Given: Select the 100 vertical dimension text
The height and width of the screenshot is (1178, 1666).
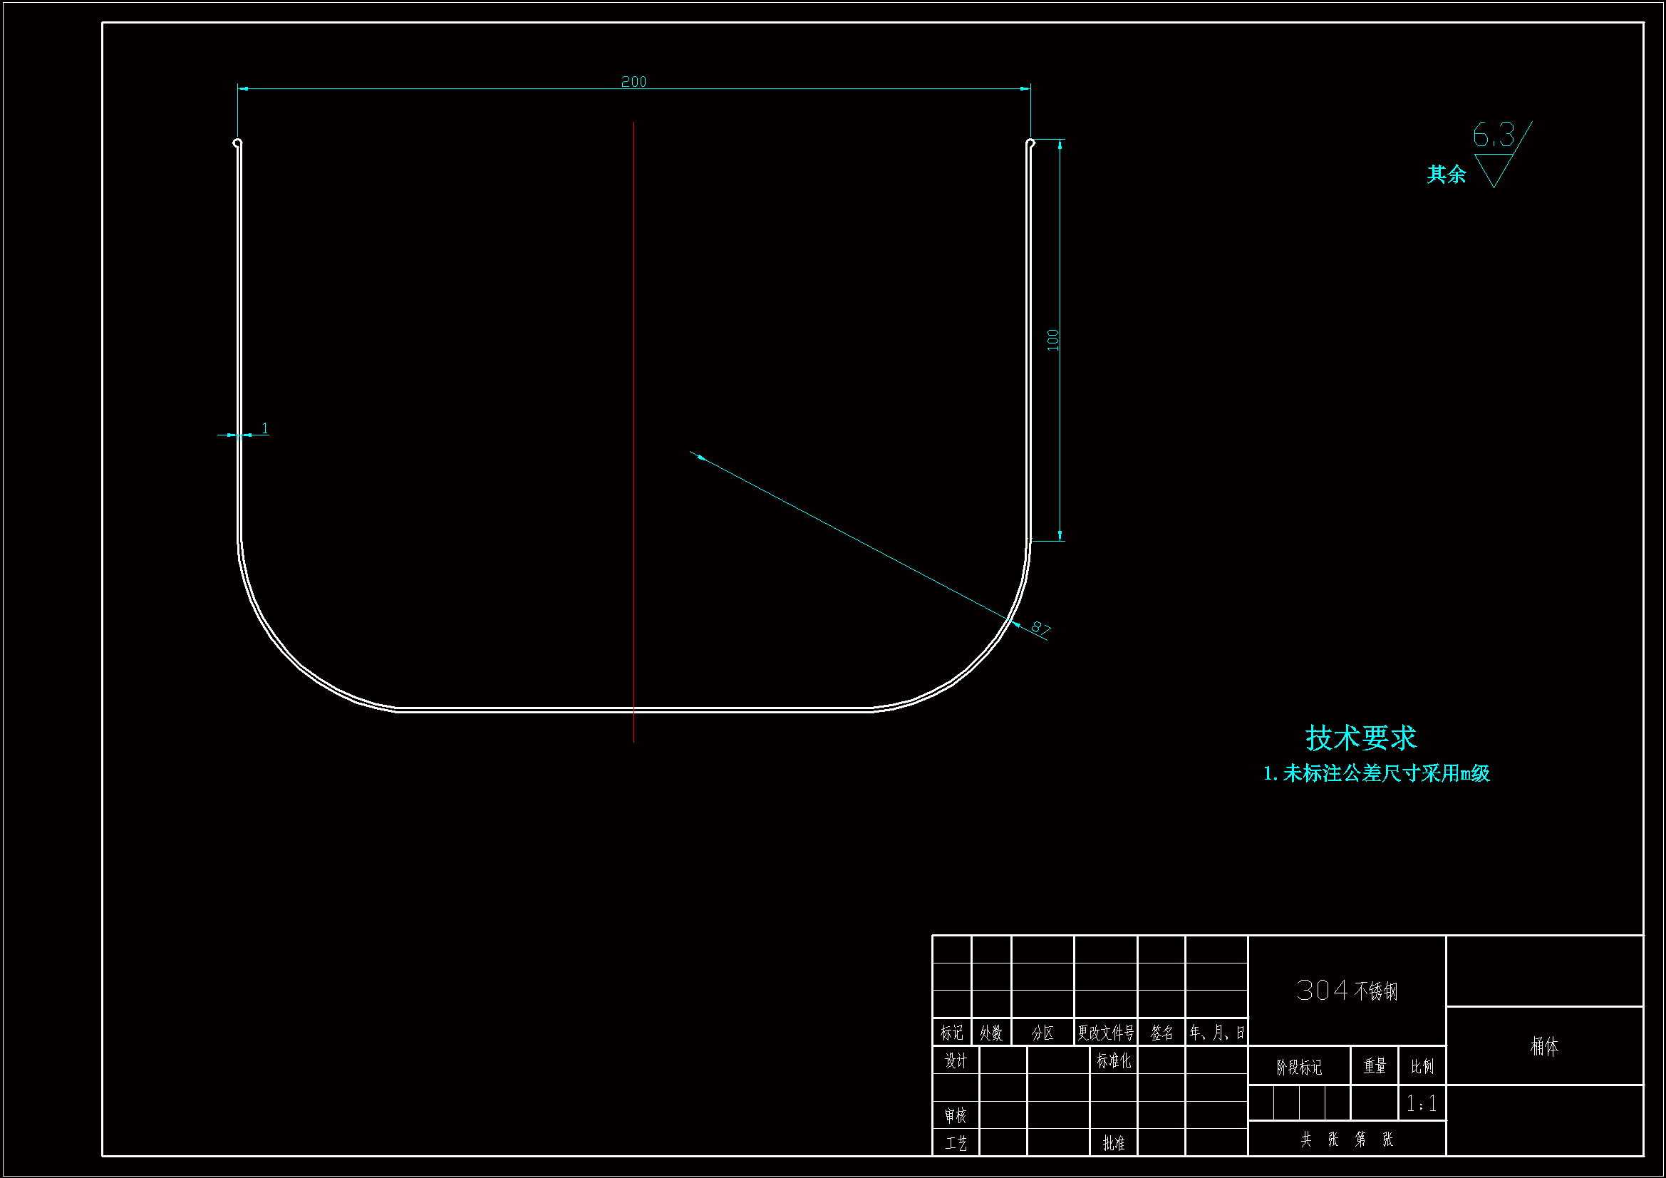Looking at the screenshot, I should (x=1053, y=340).
